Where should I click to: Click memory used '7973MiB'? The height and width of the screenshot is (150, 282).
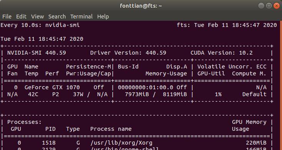click(x=137, y=94)
